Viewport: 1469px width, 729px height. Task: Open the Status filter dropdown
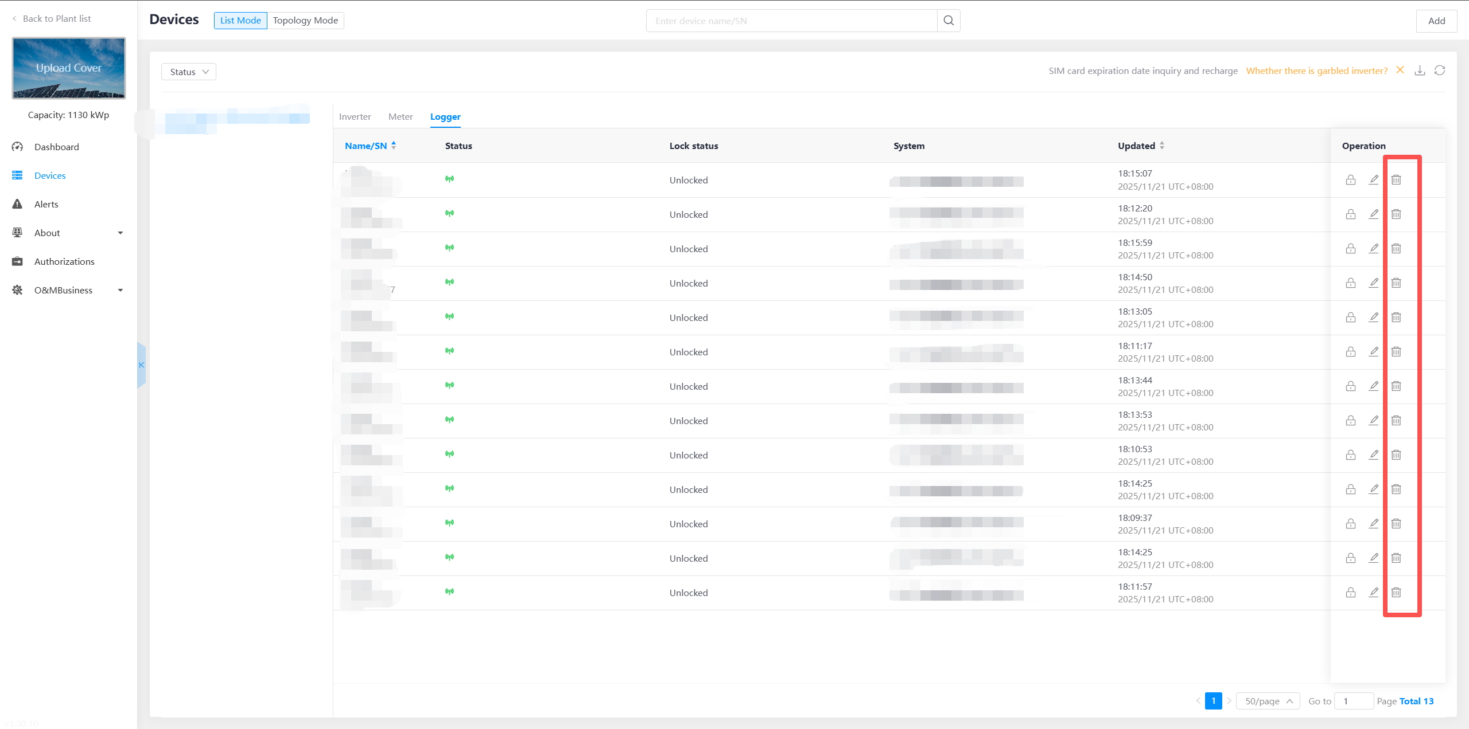[189, 72]
